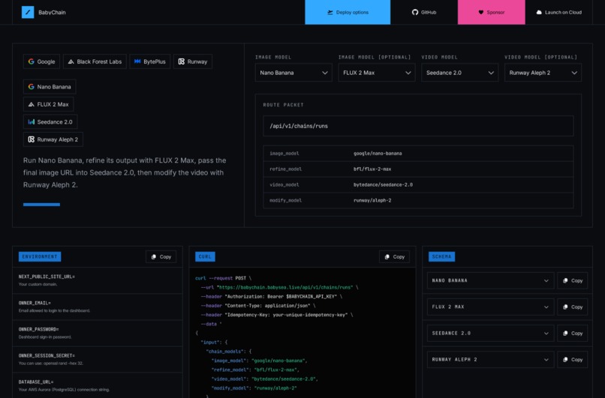This screenshot has height=398, width=605.
Task: Expand the NANO BANANA schema dropdown
Action: coord(490,280)
